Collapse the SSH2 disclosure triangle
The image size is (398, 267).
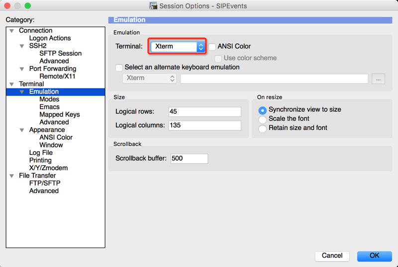click(x=22, y=46)
